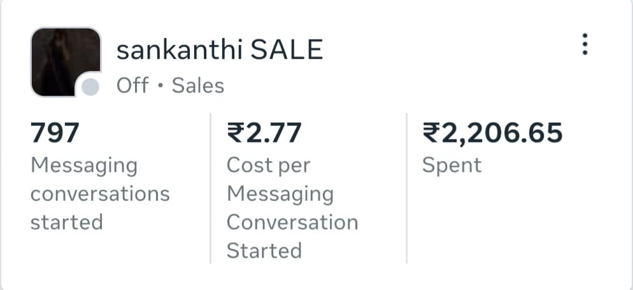Open the three-dot more options menu
633x290 pixels.
tap(585, 45)
